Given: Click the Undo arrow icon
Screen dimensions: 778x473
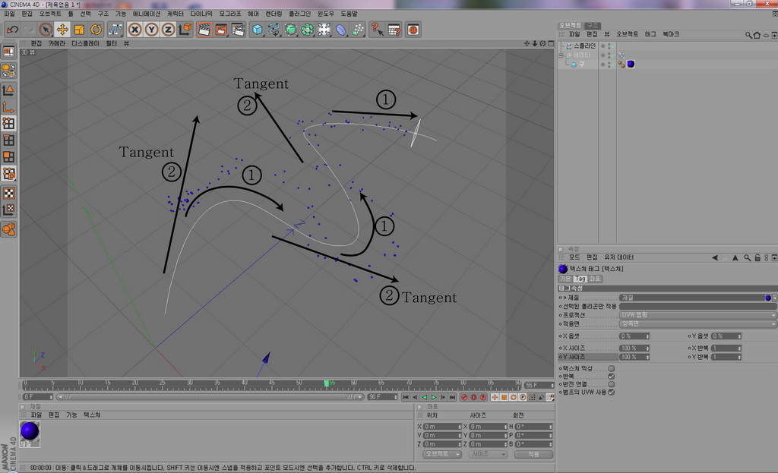Looking at the screenshot, I should pos(12,30).
